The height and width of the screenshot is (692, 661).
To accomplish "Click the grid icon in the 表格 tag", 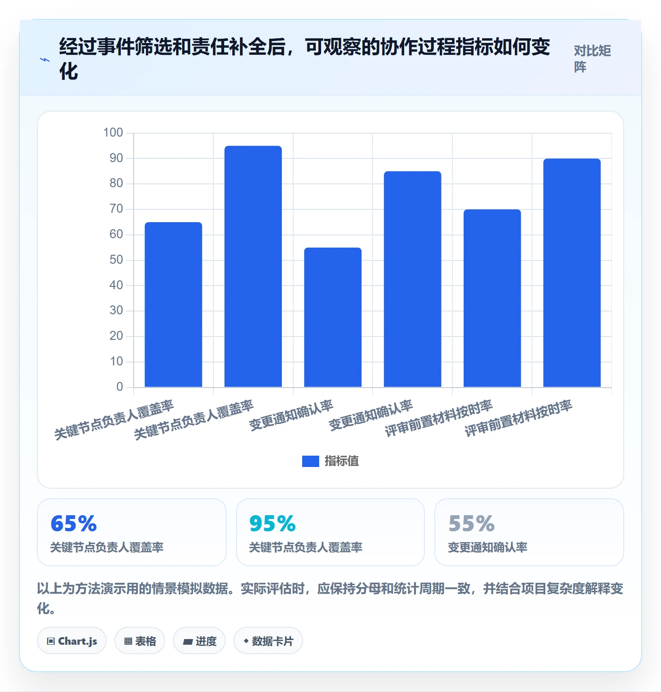I will 128,641.
